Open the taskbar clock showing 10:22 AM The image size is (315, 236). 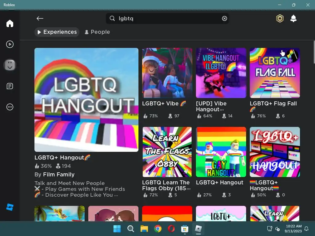[x=293, y=229]
